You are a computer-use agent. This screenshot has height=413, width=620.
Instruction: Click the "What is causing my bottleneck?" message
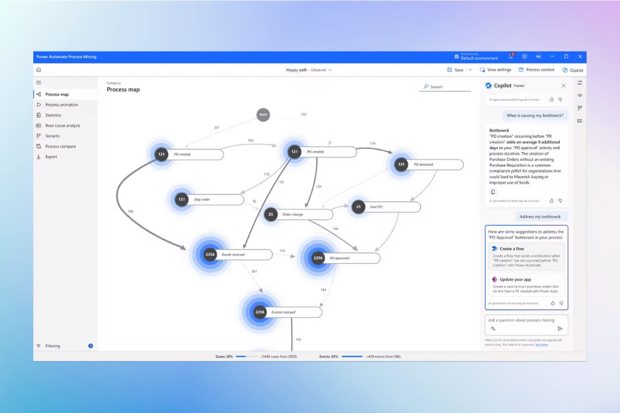tap(535, 115)
